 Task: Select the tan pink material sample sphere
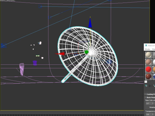tap(149, 62)
